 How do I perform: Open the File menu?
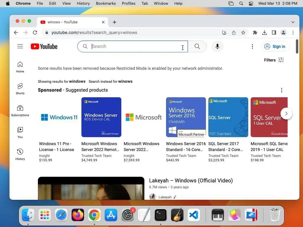(x=40, y=4)
